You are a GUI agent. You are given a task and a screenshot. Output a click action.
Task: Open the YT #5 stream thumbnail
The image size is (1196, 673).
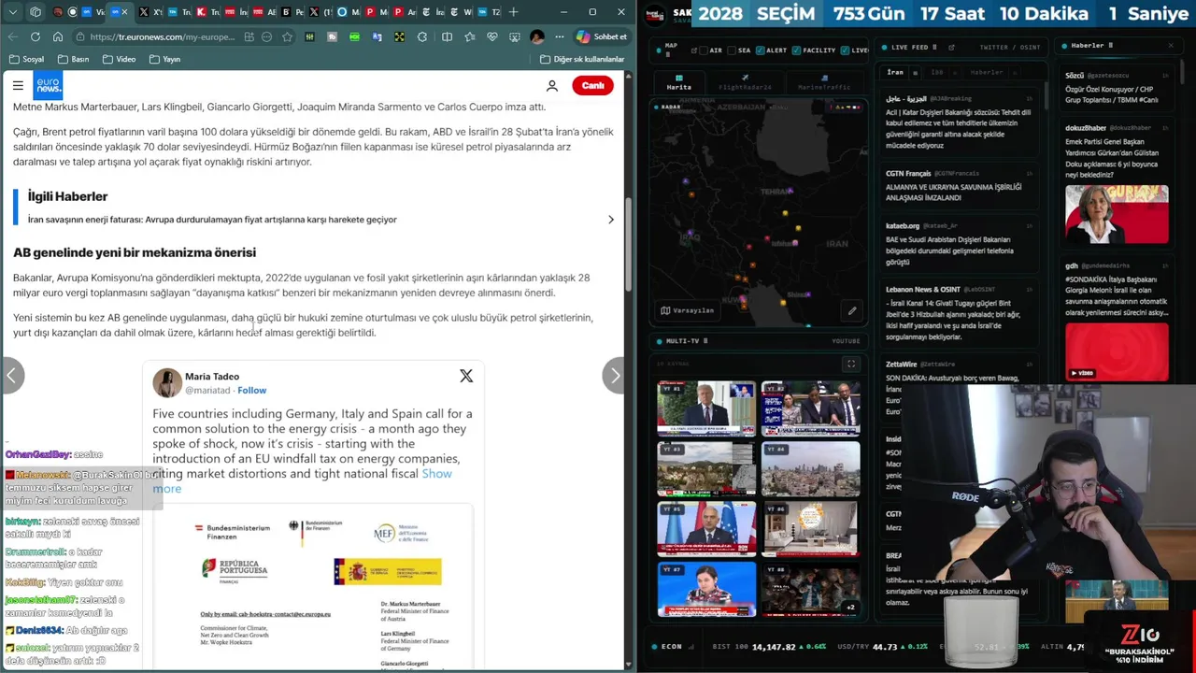706,528
